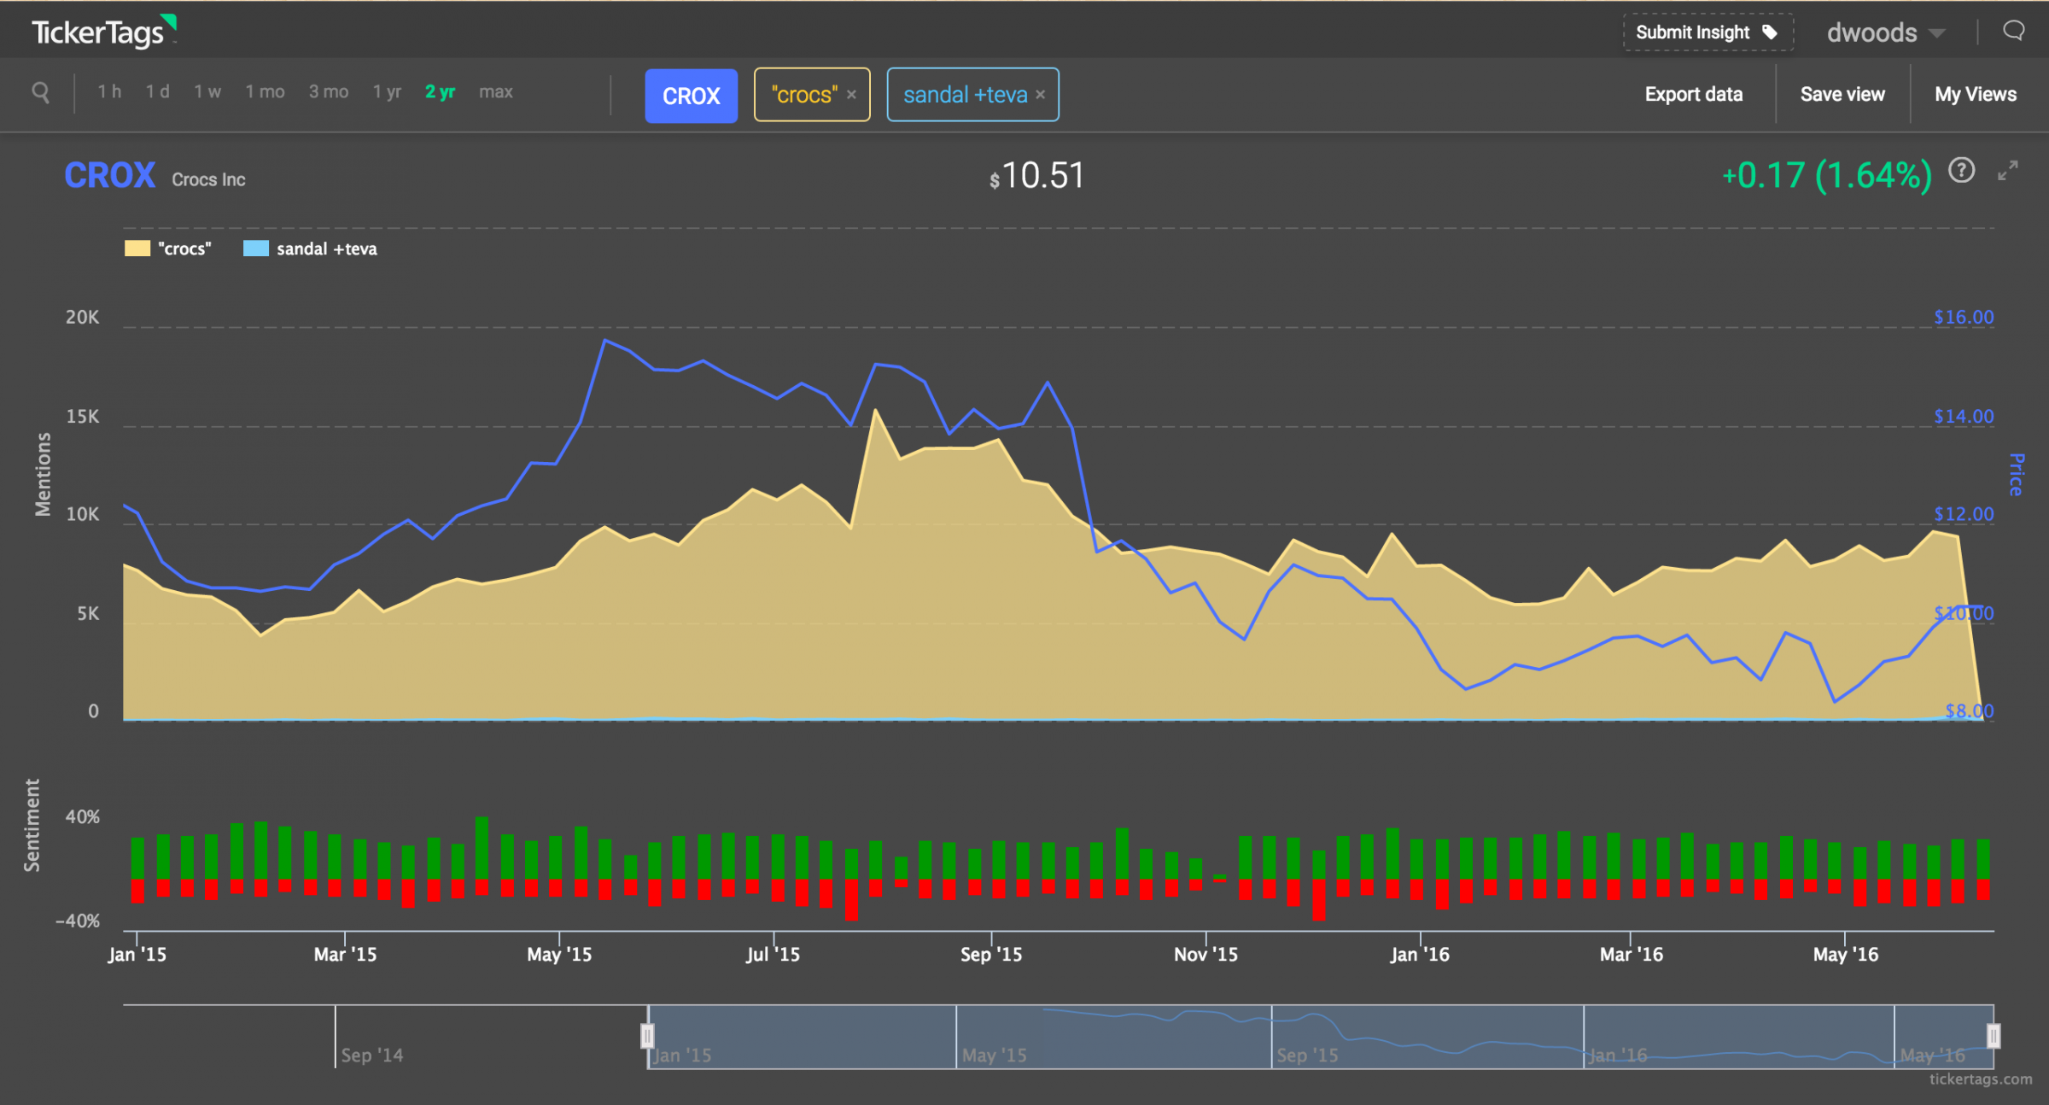2049x1105 pixels.
Task: Select the 3 mo time range
Action: (329, 91)
